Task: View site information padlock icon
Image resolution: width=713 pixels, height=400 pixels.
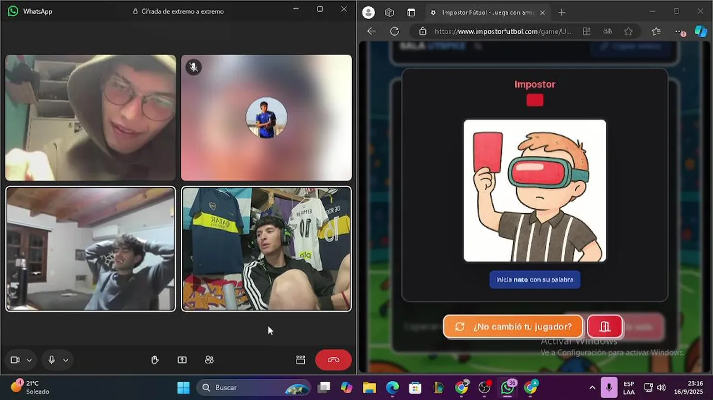Action: 423,31
